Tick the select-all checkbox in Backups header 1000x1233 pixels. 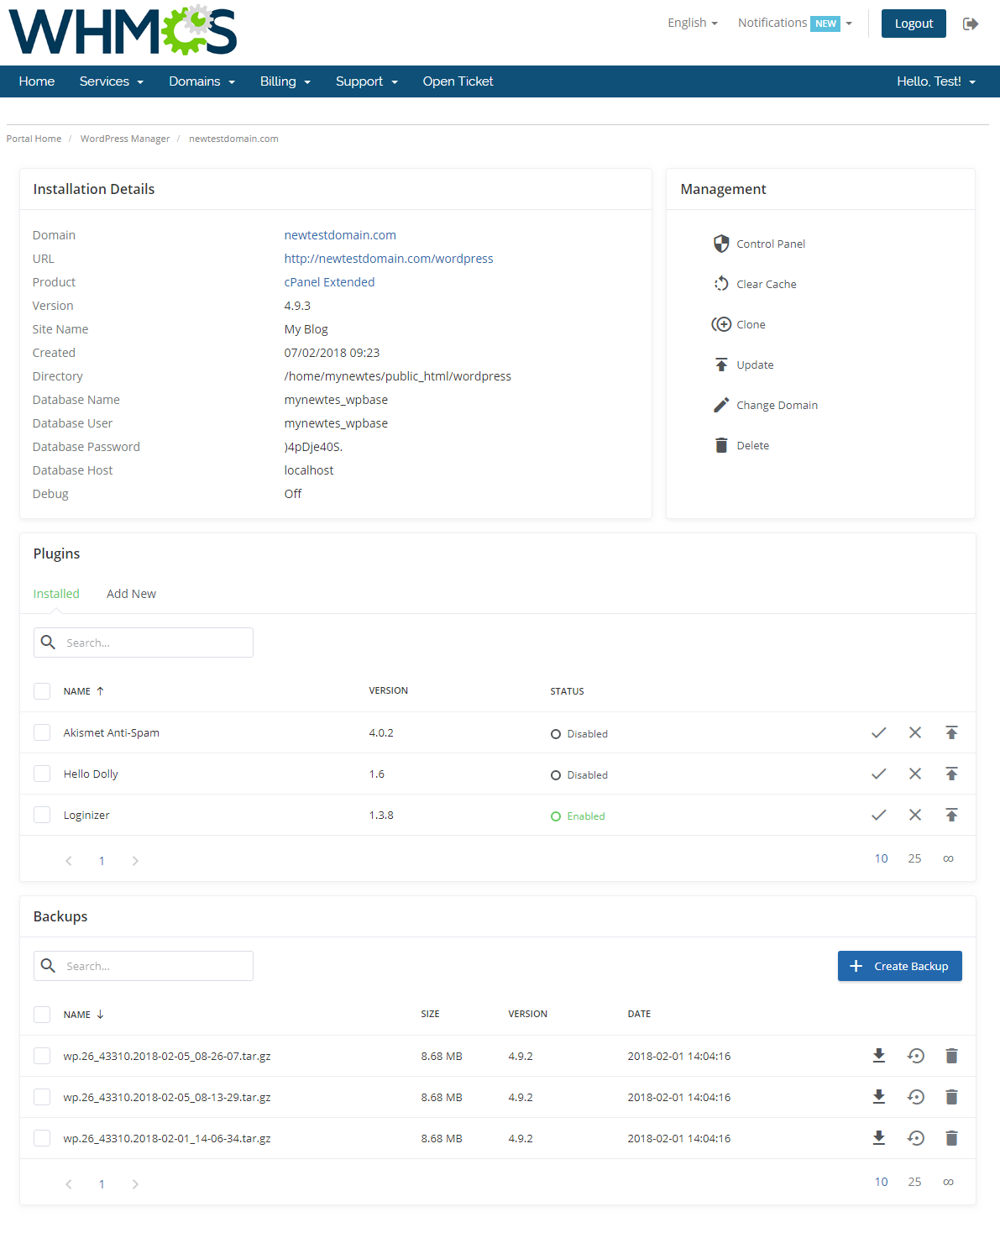click(x=42, y=1015)
